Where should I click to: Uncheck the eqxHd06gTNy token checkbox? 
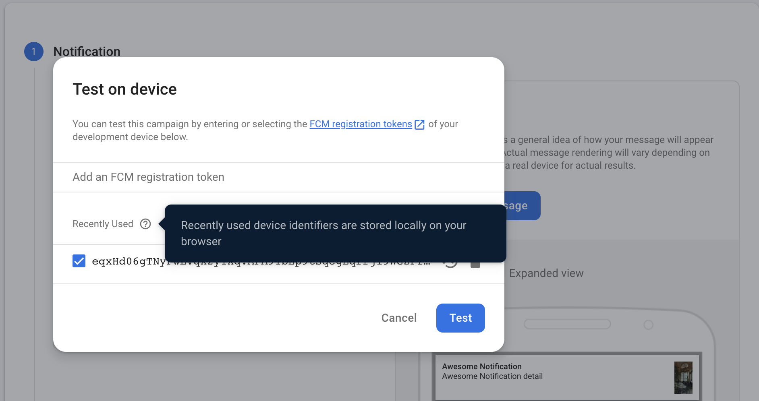click(x=79, y=261)
